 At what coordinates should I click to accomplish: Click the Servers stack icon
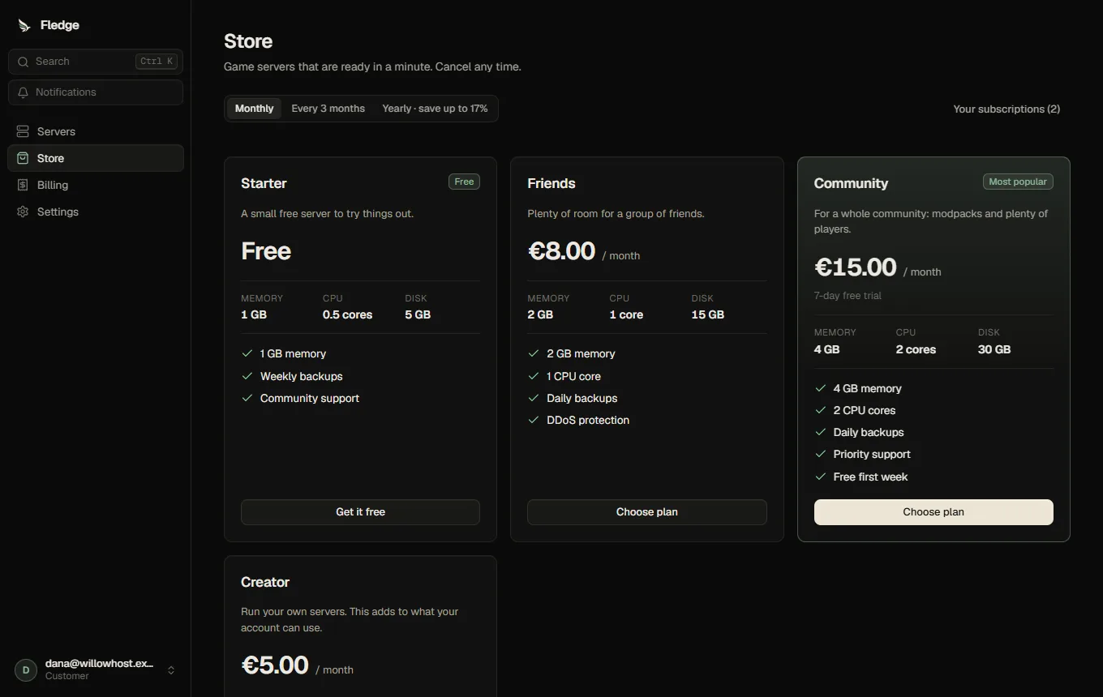pos(23,131)
